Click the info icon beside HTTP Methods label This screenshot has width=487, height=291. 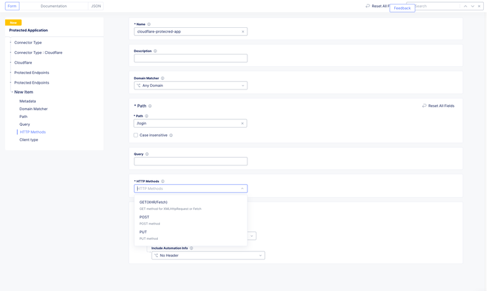[163, 181]
